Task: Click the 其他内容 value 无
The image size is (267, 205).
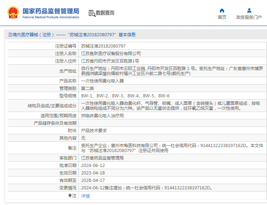Action: point(83,138)
